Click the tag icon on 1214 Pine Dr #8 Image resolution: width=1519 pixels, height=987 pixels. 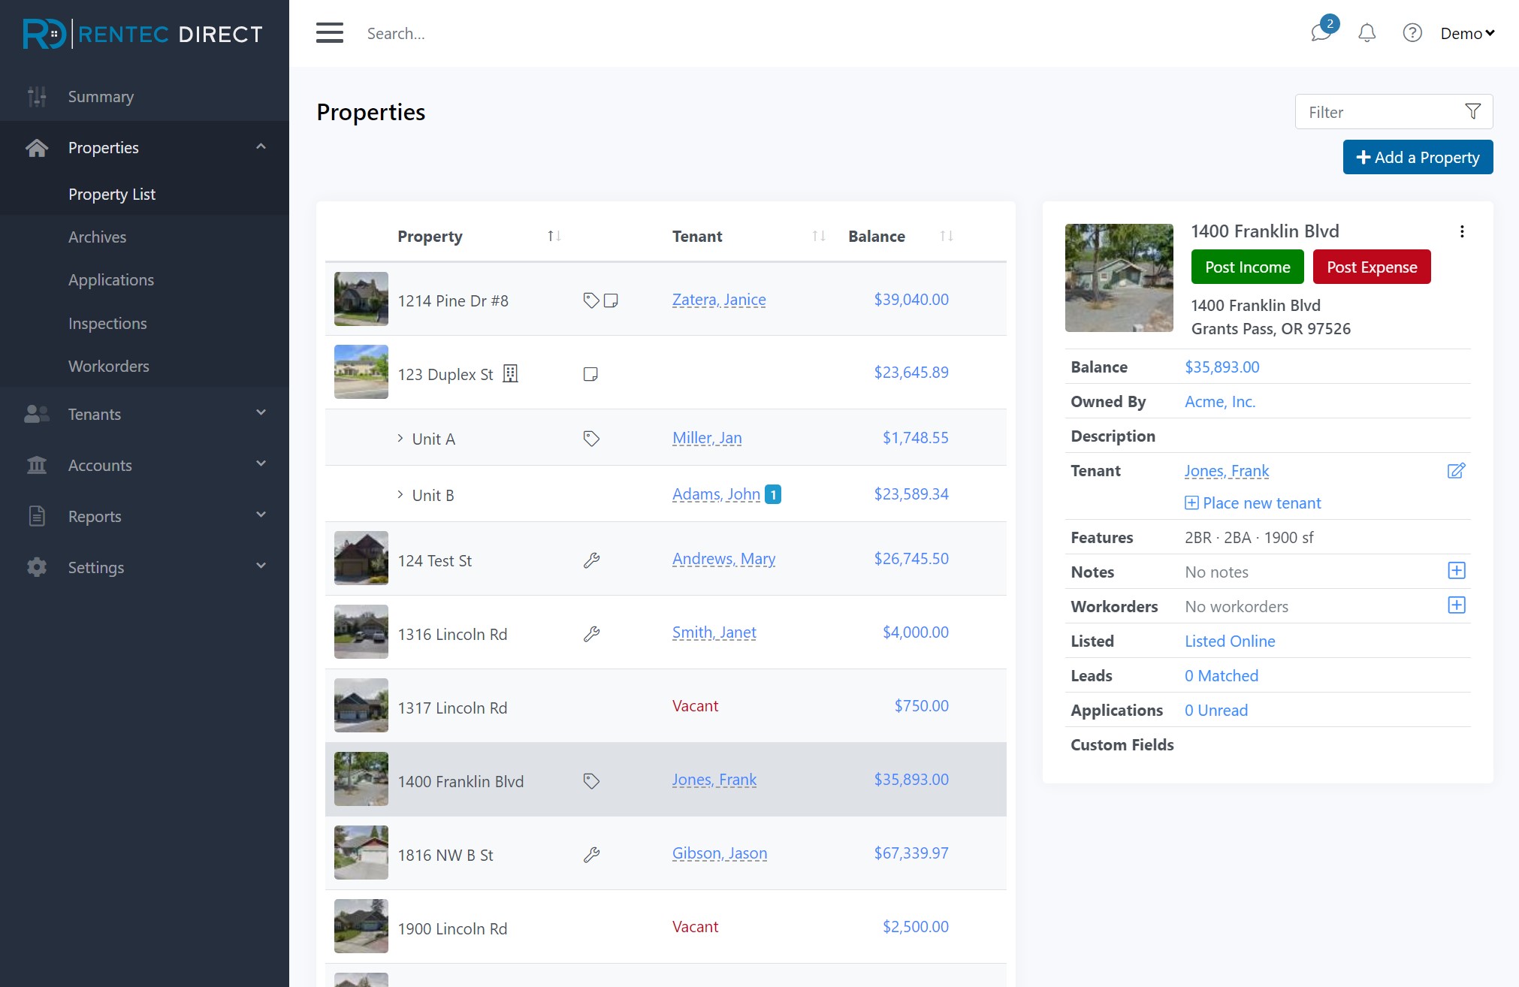tap(591, 300)
